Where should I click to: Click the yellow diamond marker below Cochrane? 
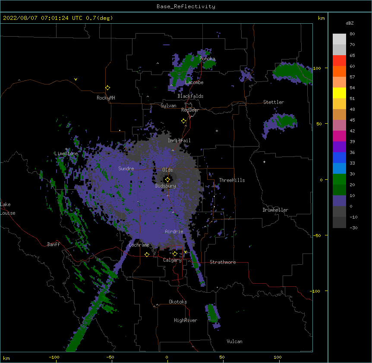[147, 254]
